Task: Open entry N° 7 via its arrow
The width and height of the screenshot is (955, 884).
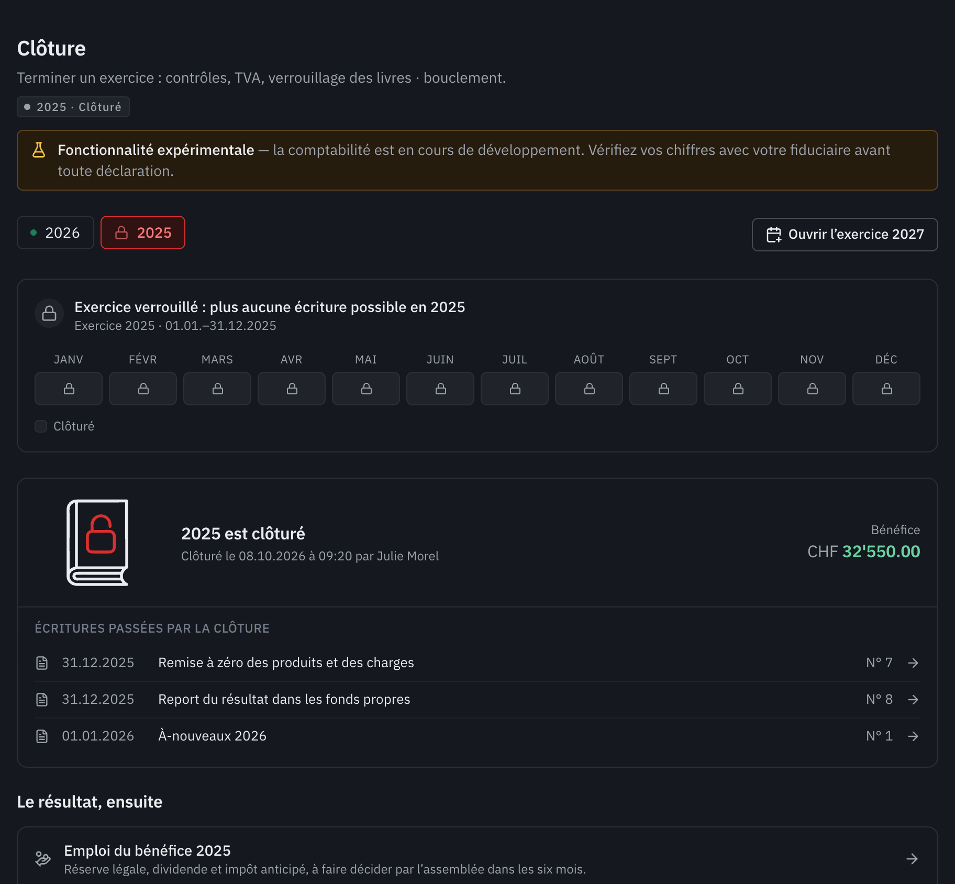Action: [913, 663]
